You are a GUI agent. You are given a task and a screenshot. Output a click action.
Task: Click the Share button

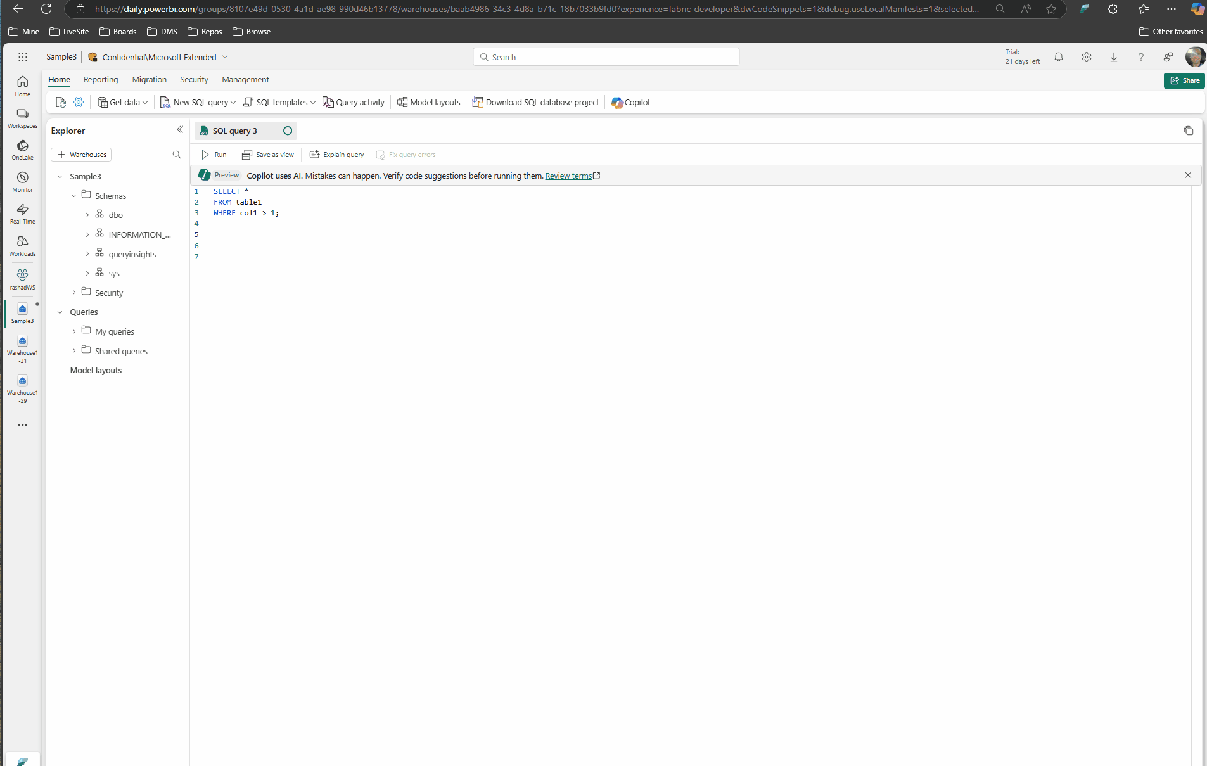1184,80
